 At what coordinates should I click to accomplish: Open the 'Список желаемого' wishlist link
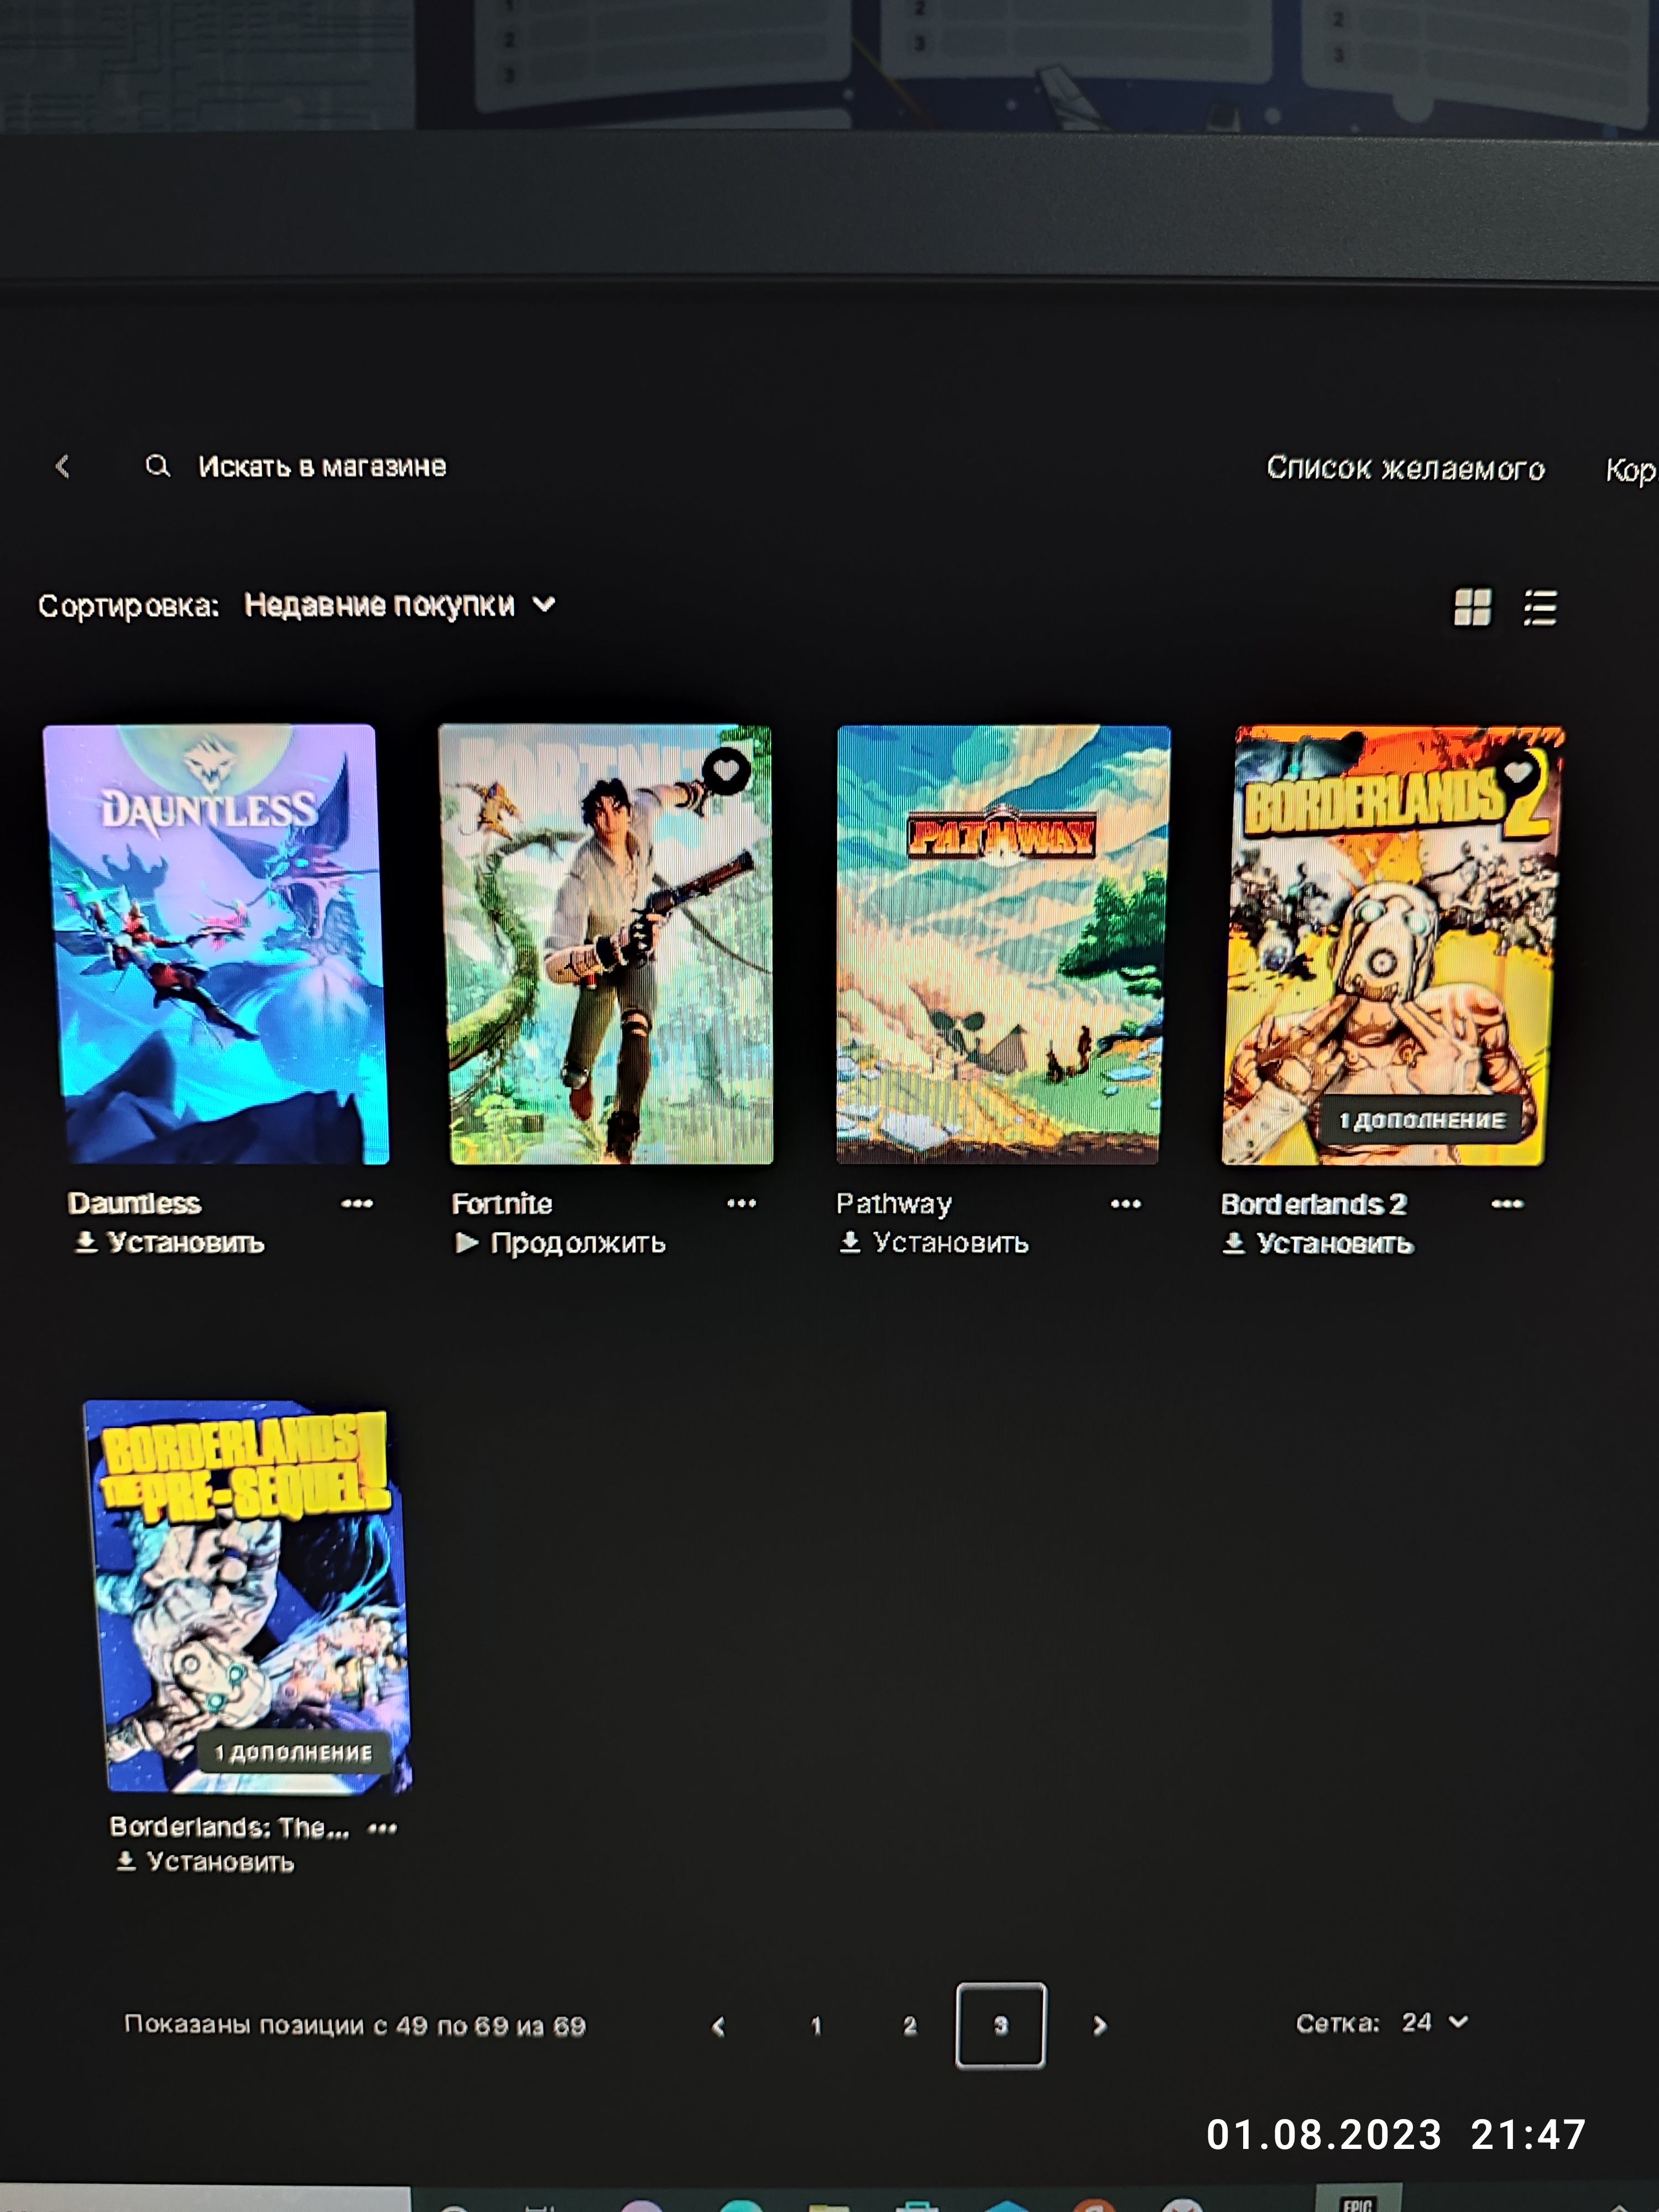(1405, 468)
